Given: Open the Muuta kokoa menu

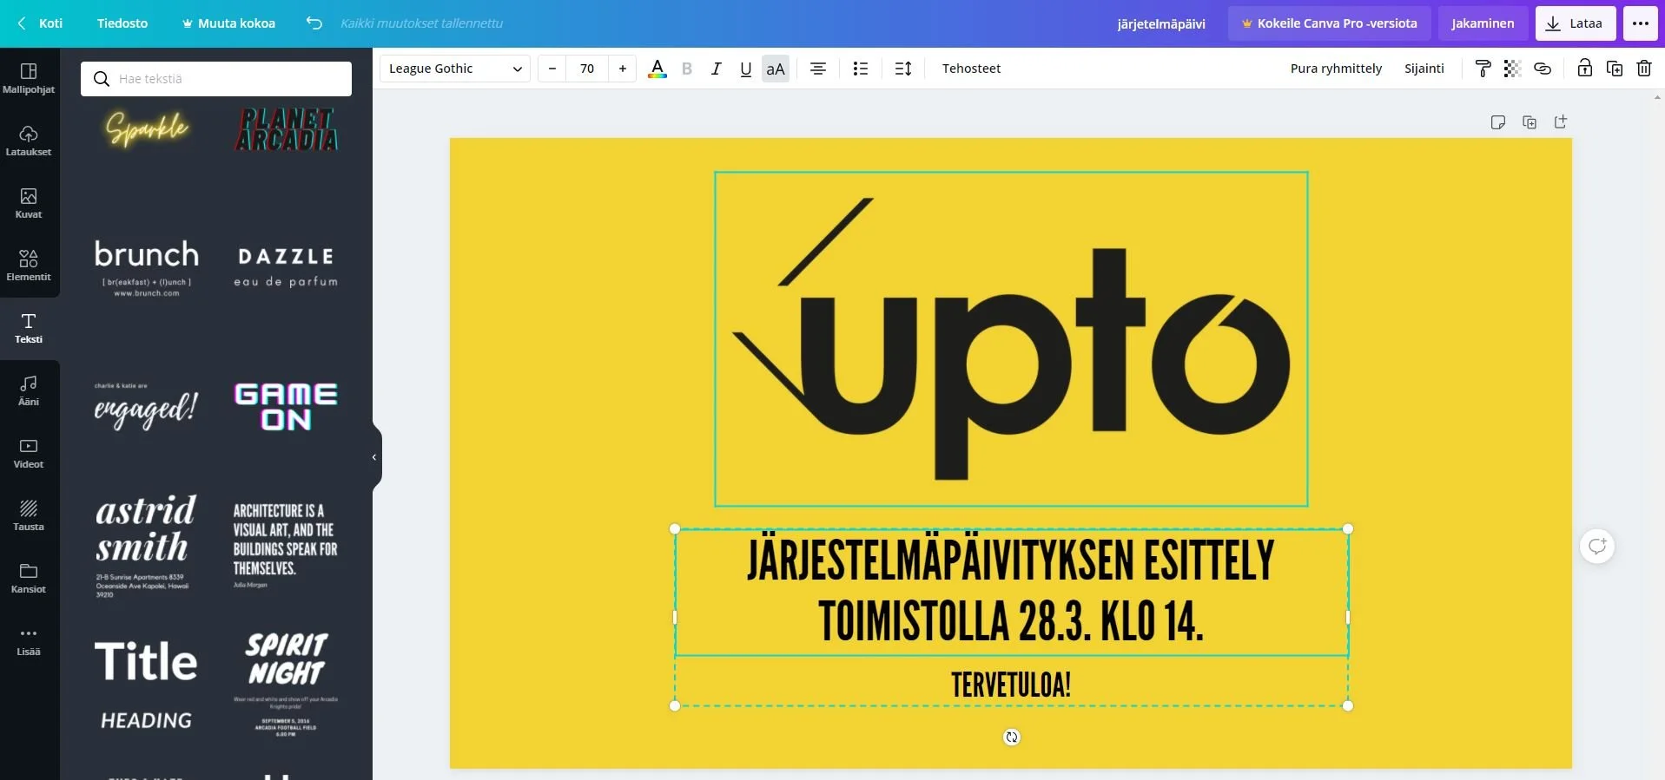Looking at the screenshot, I should [x=228, y=23].
